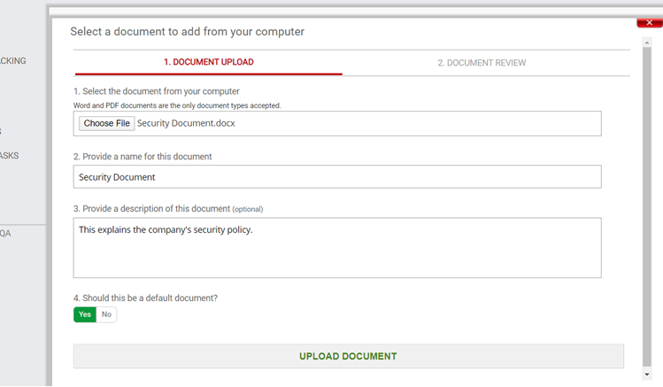
Task: Select the partially hidden Tasks sidebar item
Action: tap(10, 156)
